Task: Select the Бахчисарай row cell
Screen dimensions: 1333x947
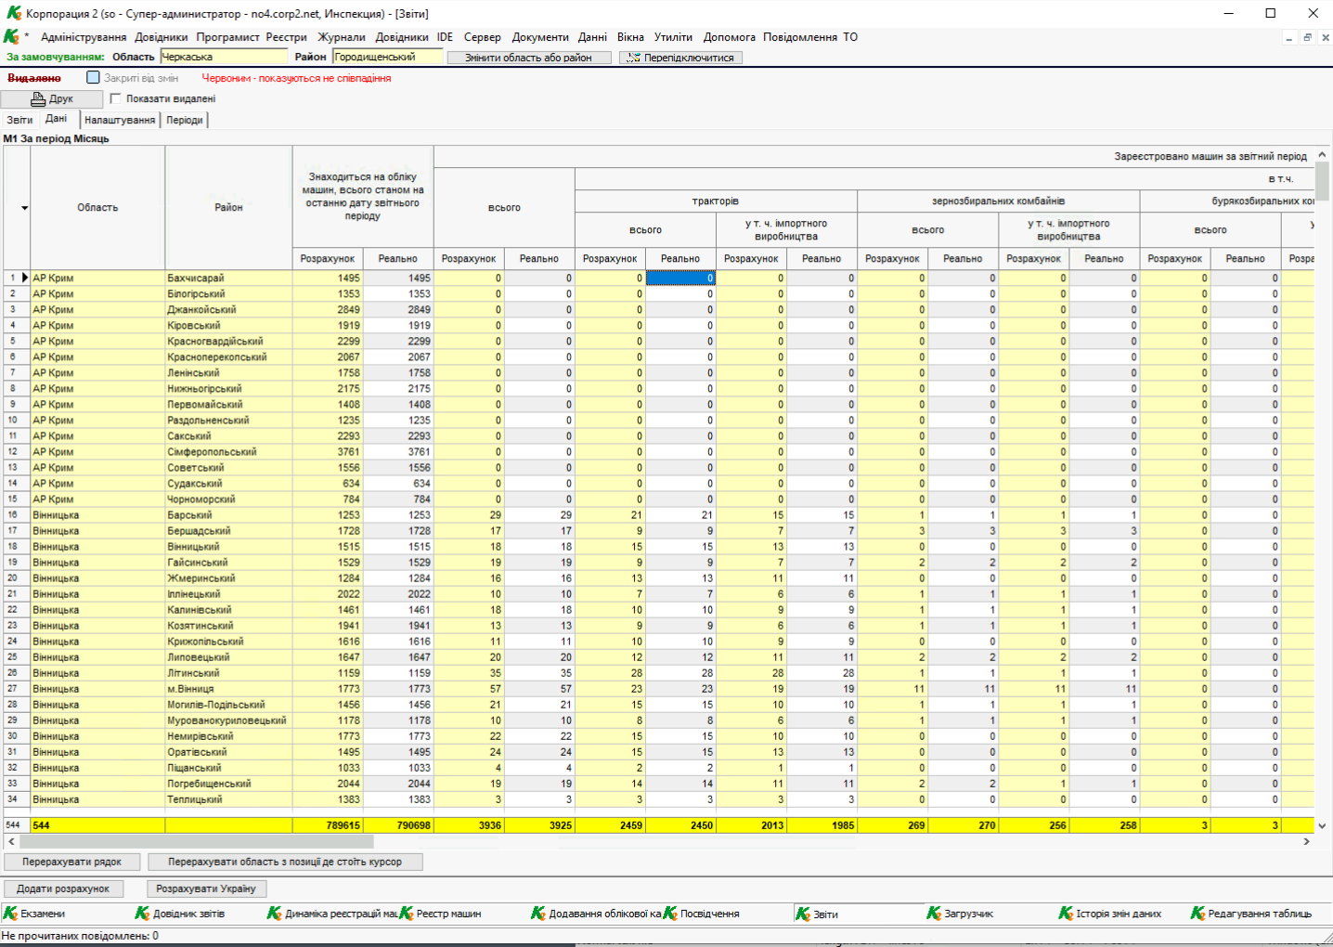Action: 228,278
